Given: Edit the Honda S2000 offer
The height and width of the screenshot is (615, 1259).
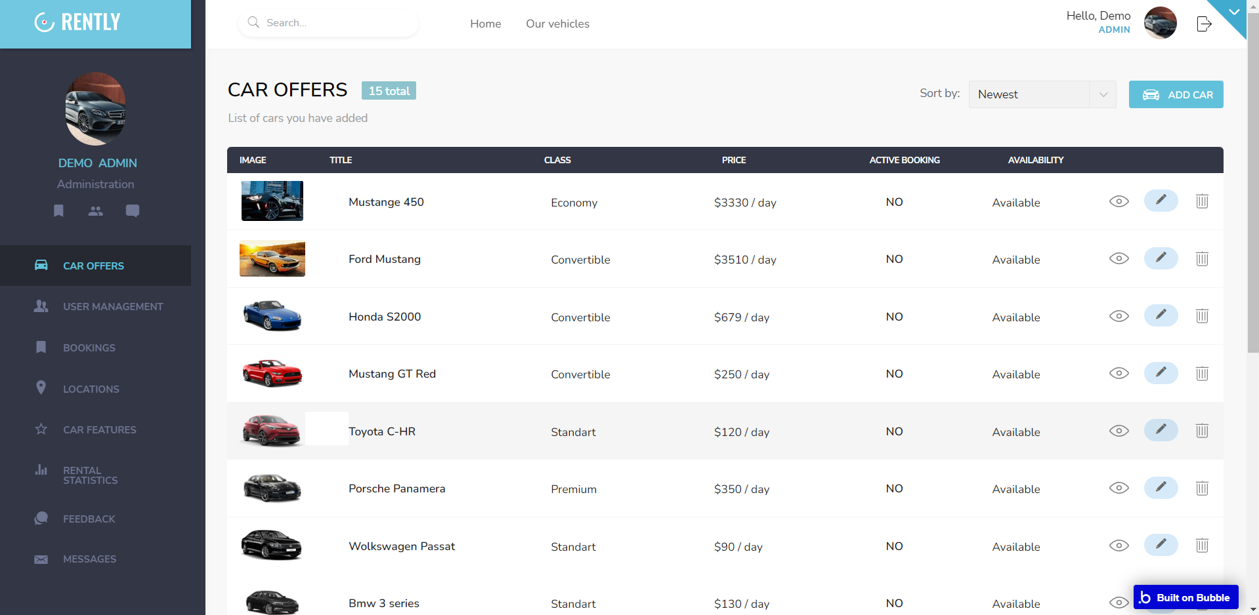Looking at the screenshot, I should coord(1161,315).
